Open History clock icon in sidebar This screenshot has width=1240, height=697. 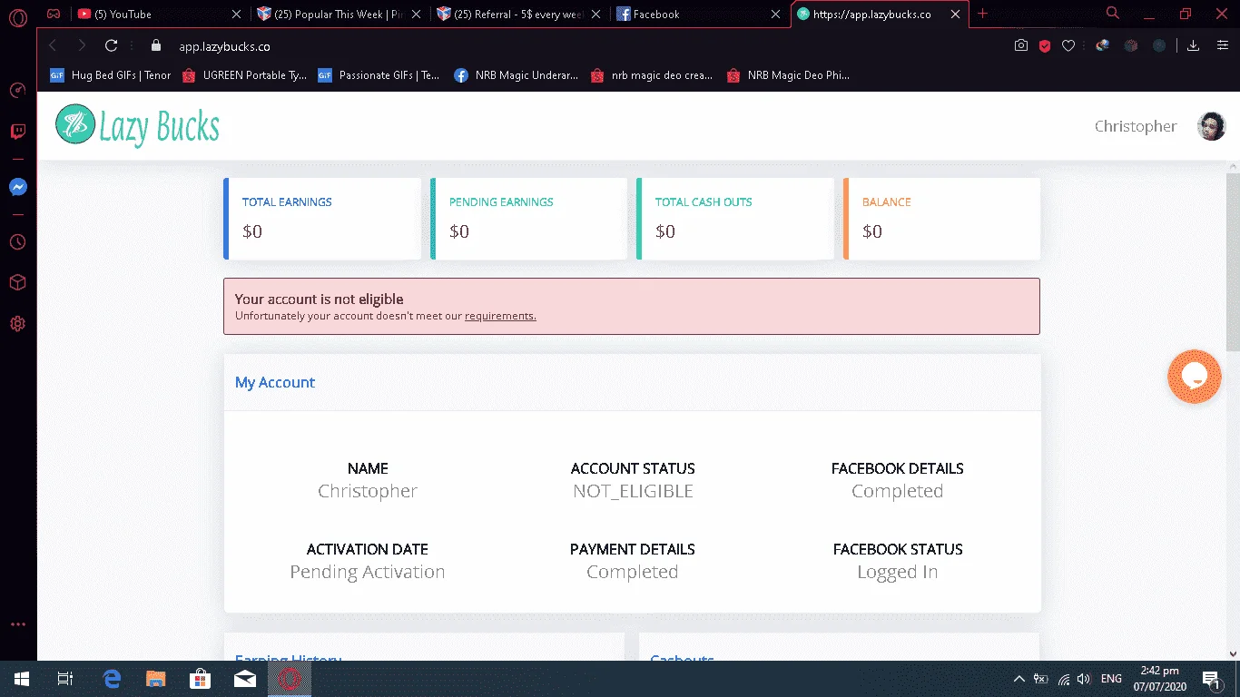point(17,242)
